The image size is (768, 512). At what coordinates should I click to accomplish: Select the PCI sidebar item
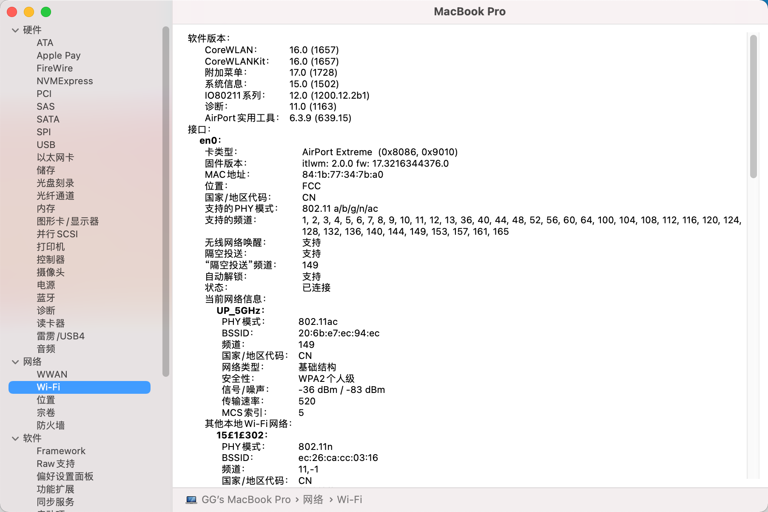[44, 94]
